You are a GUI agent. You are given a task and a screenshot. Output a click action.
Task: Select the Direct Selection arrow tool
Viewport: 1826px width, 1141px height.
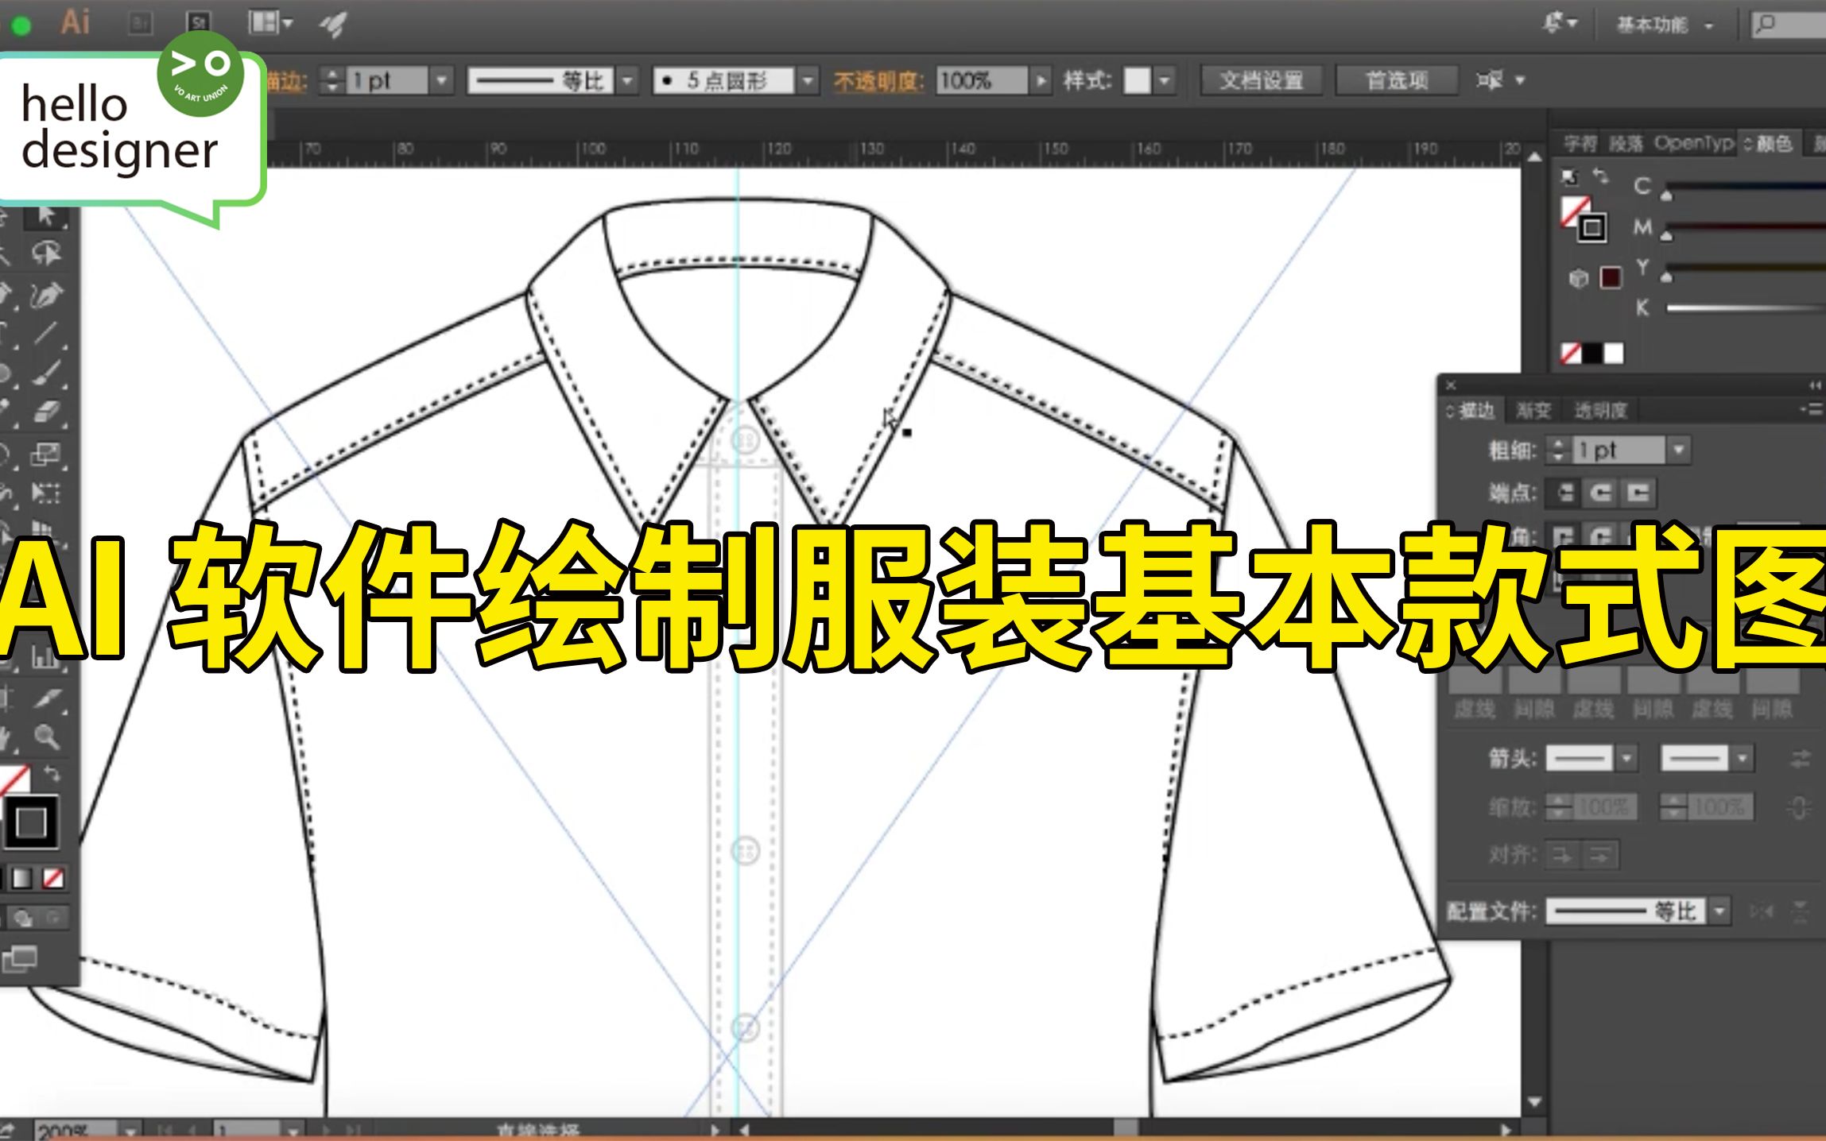coord(46,215)
